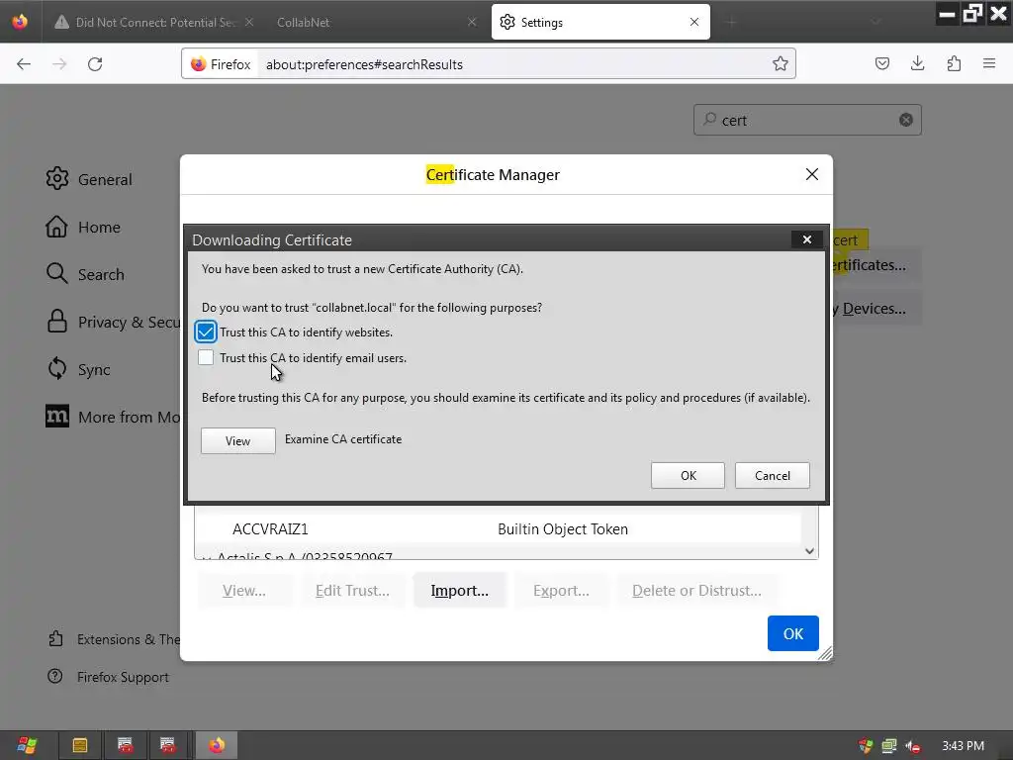
Task: Open the yellow file manager taskbar icon
Action: click(x=80, y=746)
